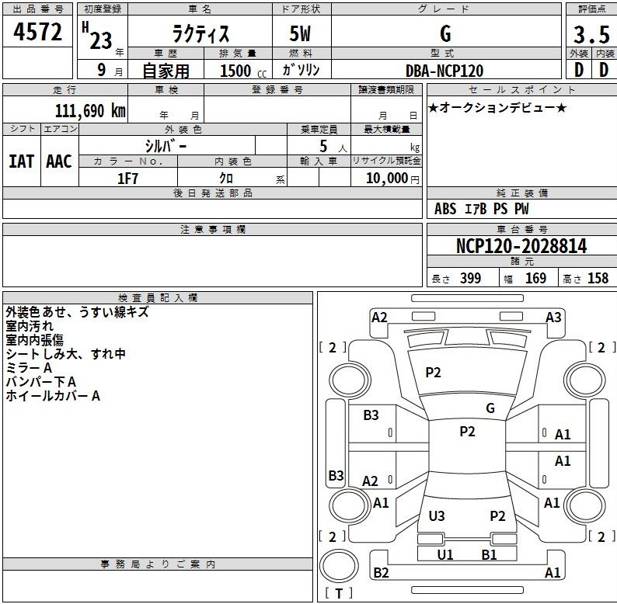Select mileage 111,690 km
The height and width of the screenshot is (604, 617).
tap(90, 111)
